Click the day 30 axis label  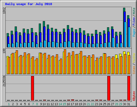[124, 104]
